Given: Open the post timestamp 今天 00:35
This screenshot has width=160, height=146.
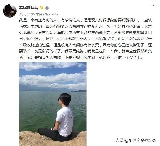Looking at the screenshot, I should [27, 14].
